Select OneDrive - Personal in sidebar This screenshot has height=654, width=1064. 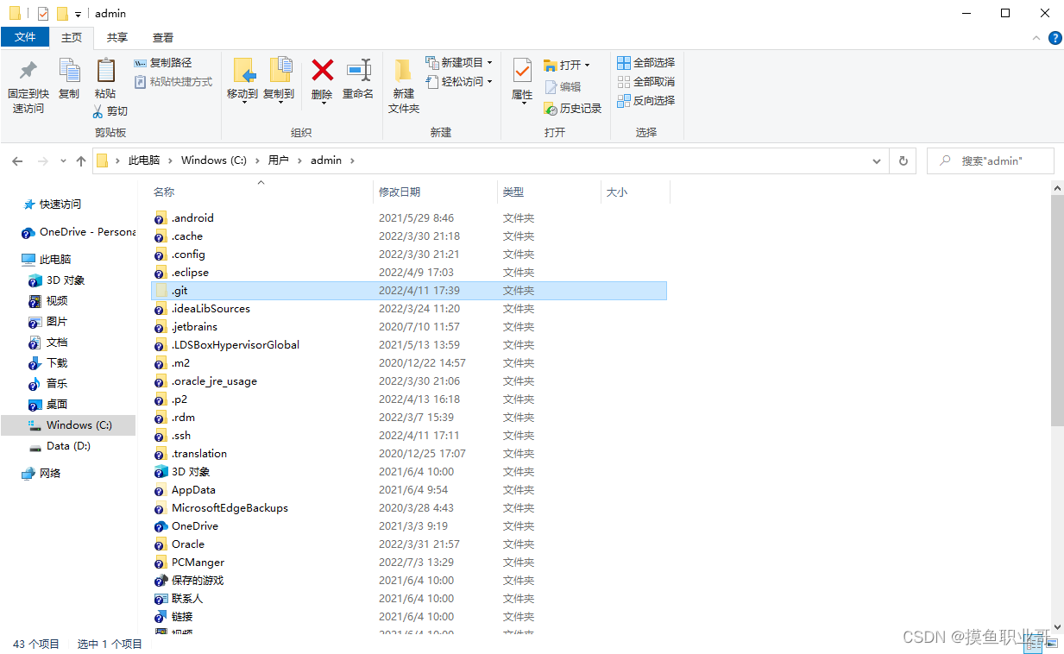point(79,232)
